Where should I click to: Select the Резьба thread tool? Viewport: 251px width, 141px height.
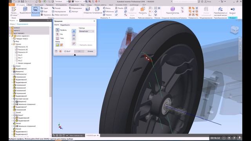[x=119, y=8]
